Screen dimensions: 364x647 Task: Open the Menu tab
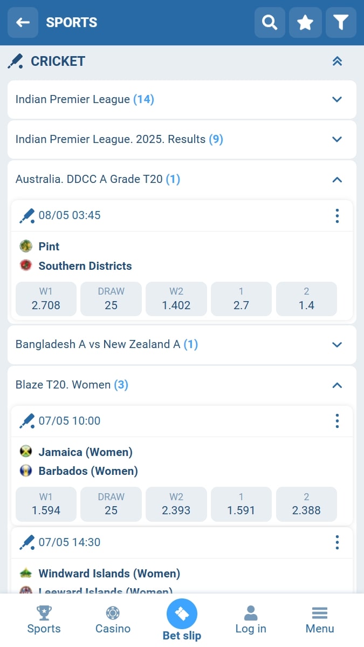pos(320,619)
